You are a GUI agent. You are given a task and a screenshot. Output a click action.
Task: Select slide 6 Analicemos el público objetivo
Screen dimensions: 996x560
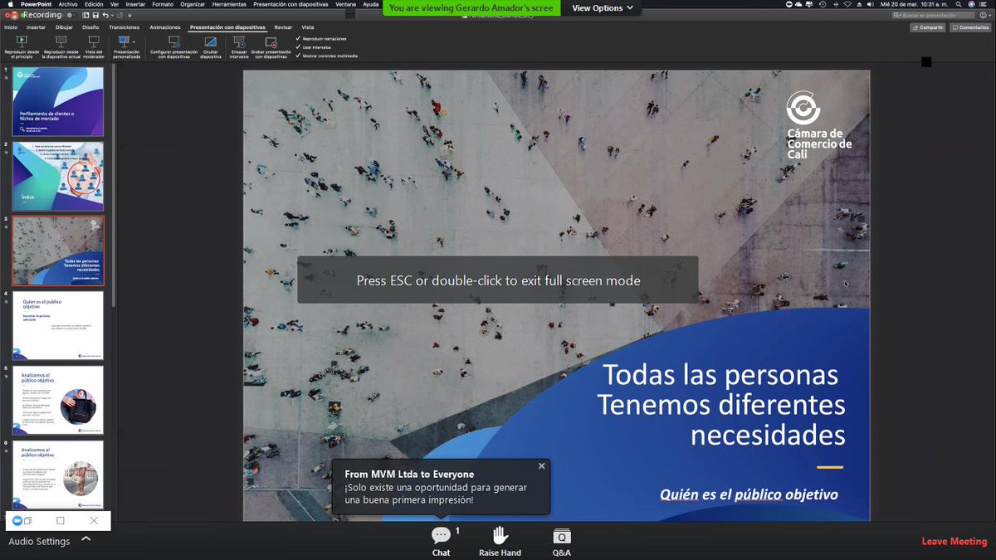coord(58,475)
